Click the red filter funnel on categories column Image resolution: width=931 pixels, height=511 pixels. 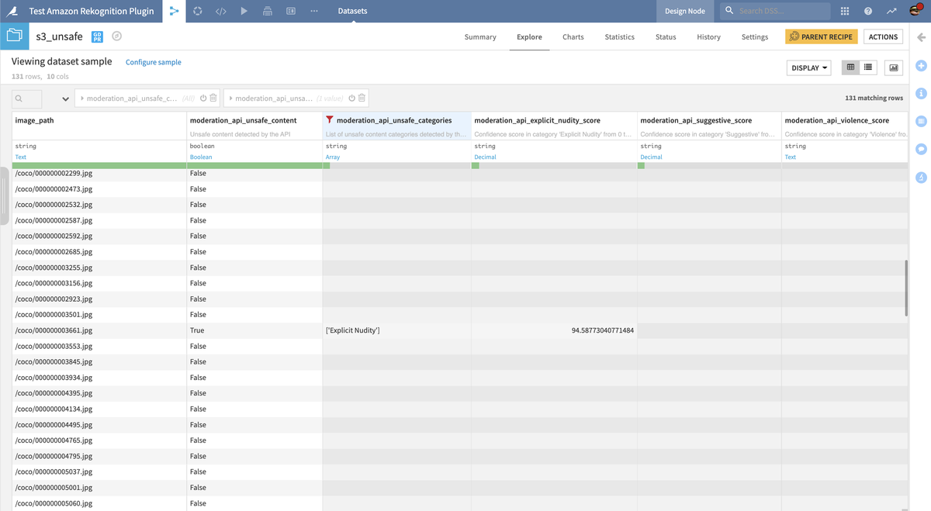(x=330, y=120)
